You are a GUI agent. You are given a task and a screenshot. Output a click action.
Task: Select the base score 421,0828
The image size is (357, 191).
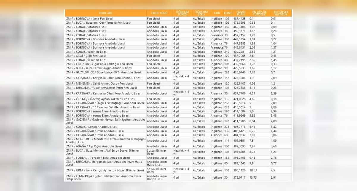(x=239, y=99)
